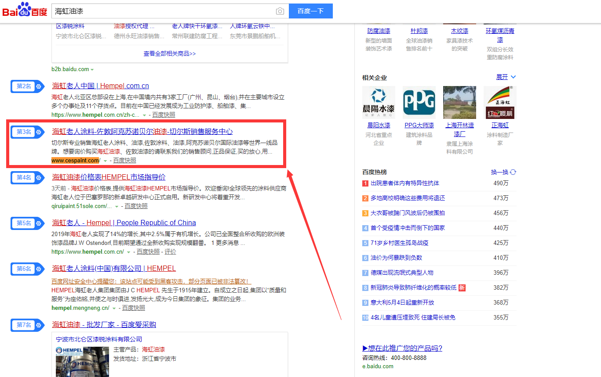Expand dropdown arrow after www.cespaint.com URL
The width and height of the screenshot is (601, 377).
click(105, 161)
